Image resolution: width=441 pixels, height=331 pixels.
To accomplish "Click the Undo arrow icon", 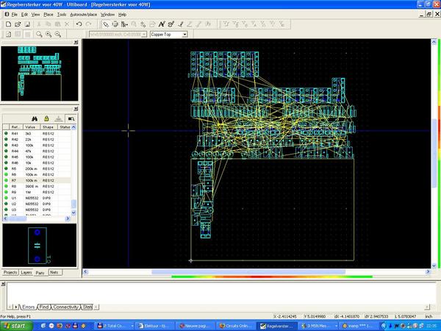I will 79,24.
